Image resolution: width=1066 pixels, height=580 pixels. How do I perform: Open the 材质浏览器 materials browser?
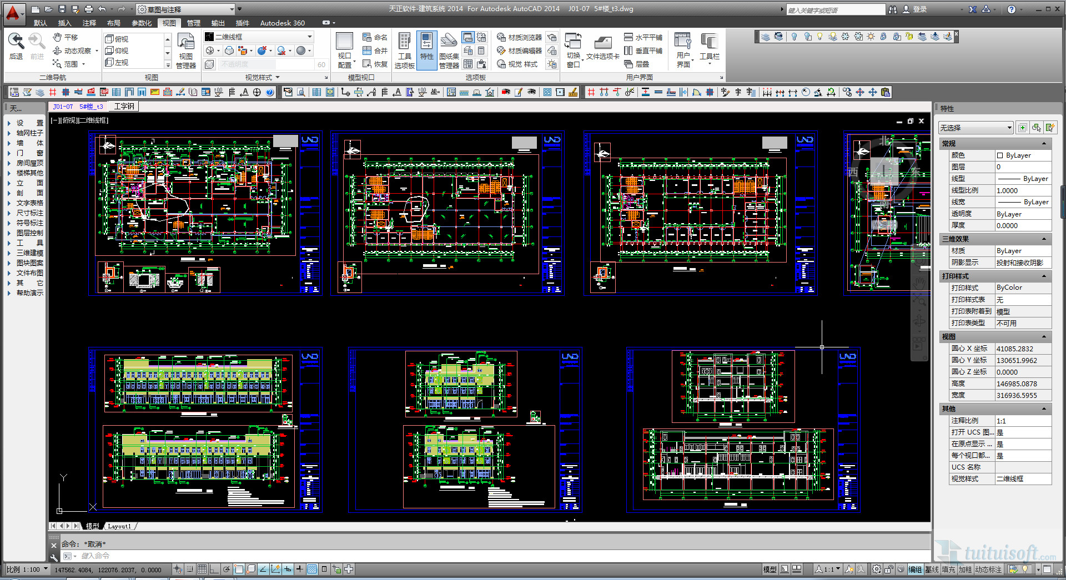[x=519, y=37]
